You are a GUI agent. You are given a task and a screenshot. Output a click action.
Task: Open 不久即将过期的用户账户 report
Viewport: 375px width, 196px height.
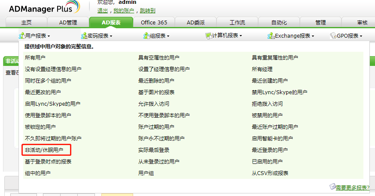(x=53, y=138)
